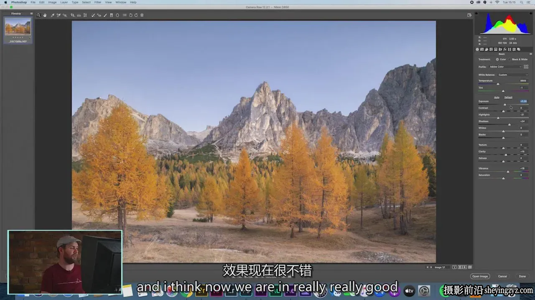Open the Adobe Color profile dropdown
Viewport: 535px width, 300px height.
coord(506,67)
